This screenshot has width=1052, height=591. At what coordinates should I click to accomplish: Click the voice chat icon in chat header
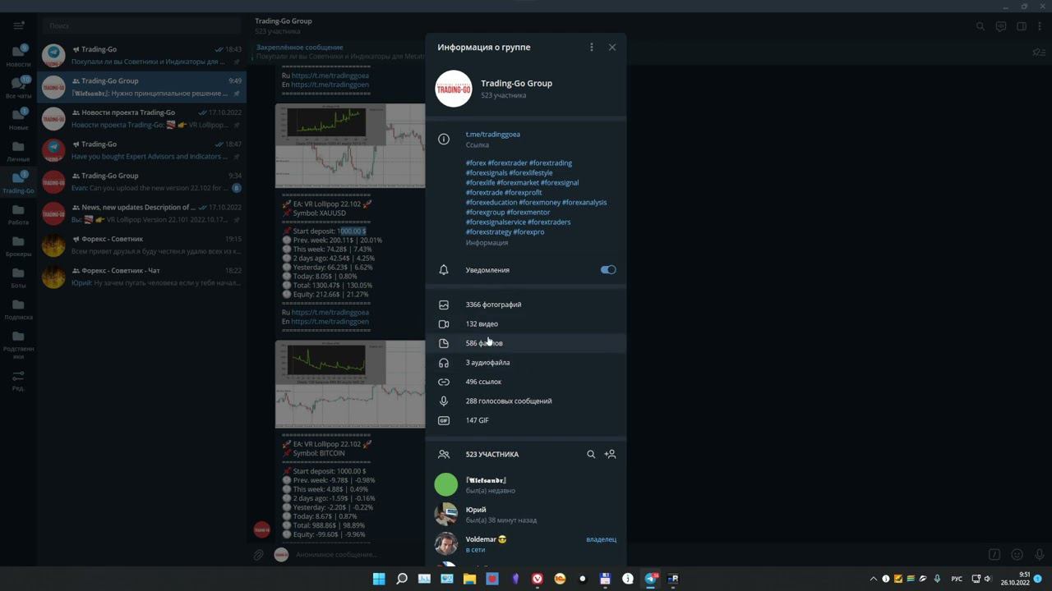[1001, 26]
